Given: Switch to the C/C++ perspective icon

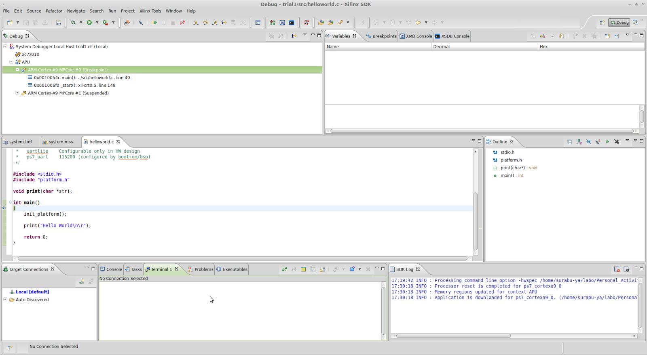Looking at the screenshot, I should coord(635,23).
